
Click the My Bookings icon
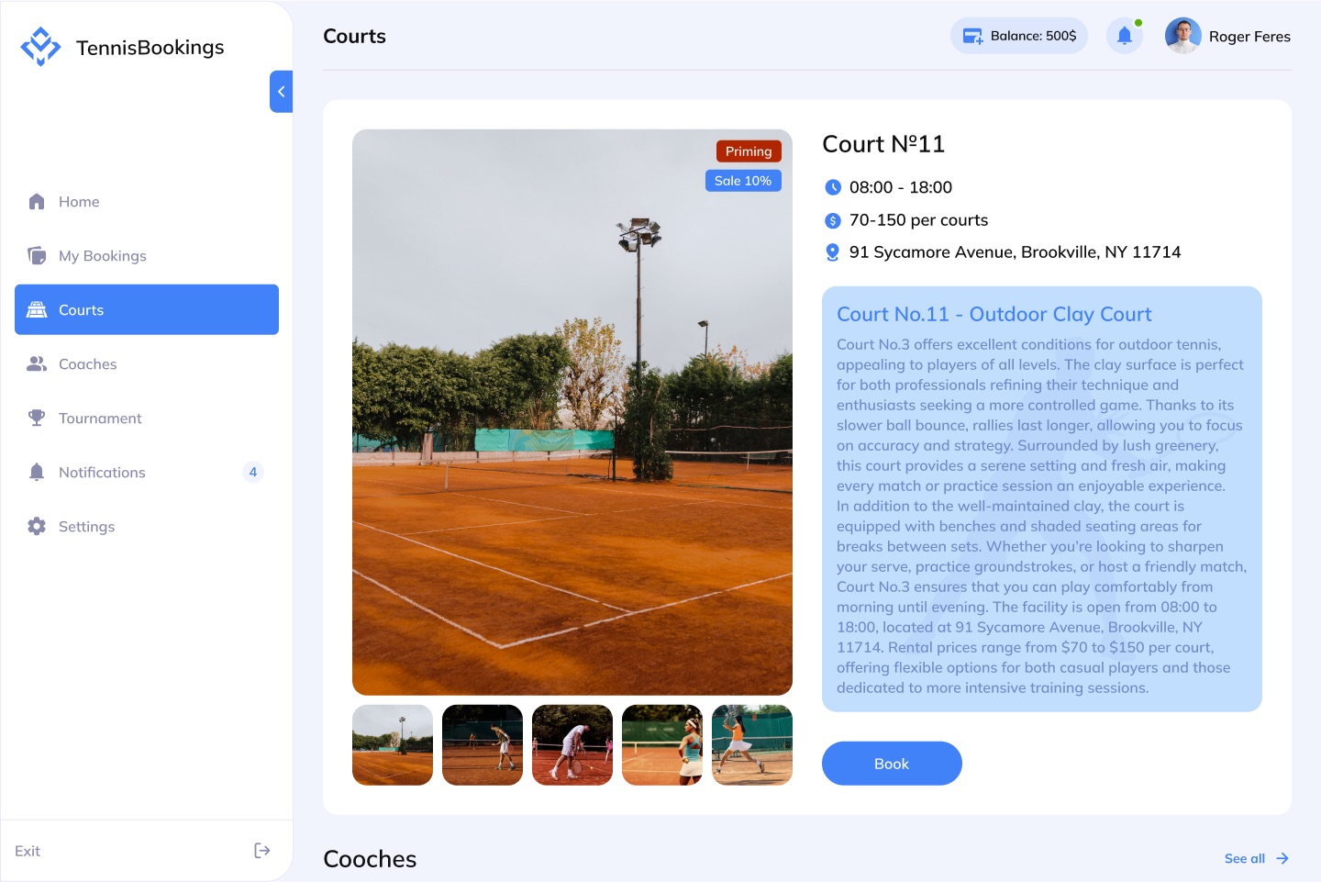click(37, 256)
